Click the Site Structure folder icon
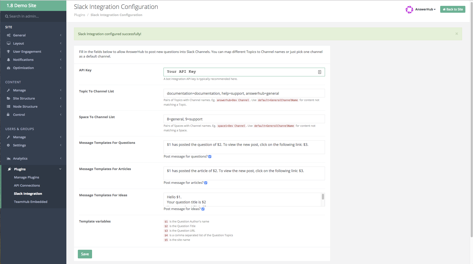This screenshot has width=473, height=264. [9, 98]
